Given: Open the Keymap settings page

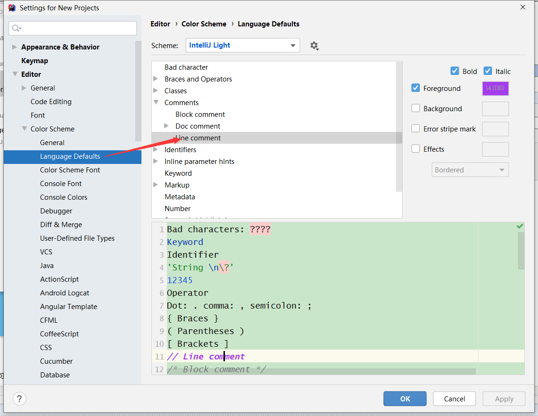Looking at the screenshot, I should point(34,61).
